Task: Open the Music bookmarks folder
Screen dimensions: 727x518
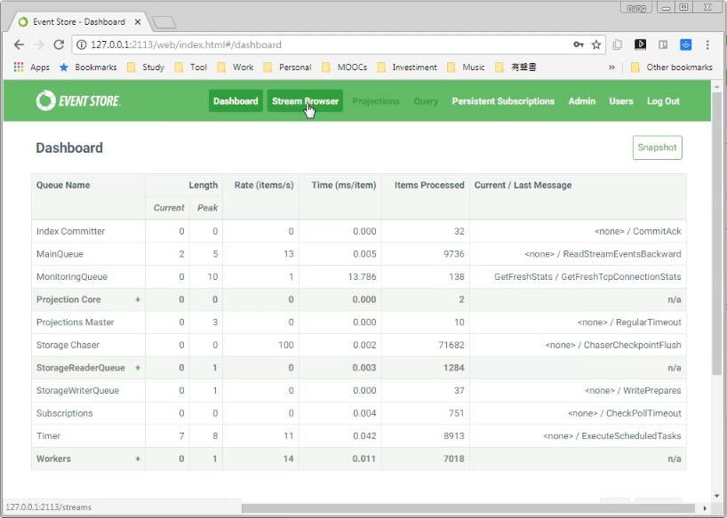Action: [x=466, y=68]
